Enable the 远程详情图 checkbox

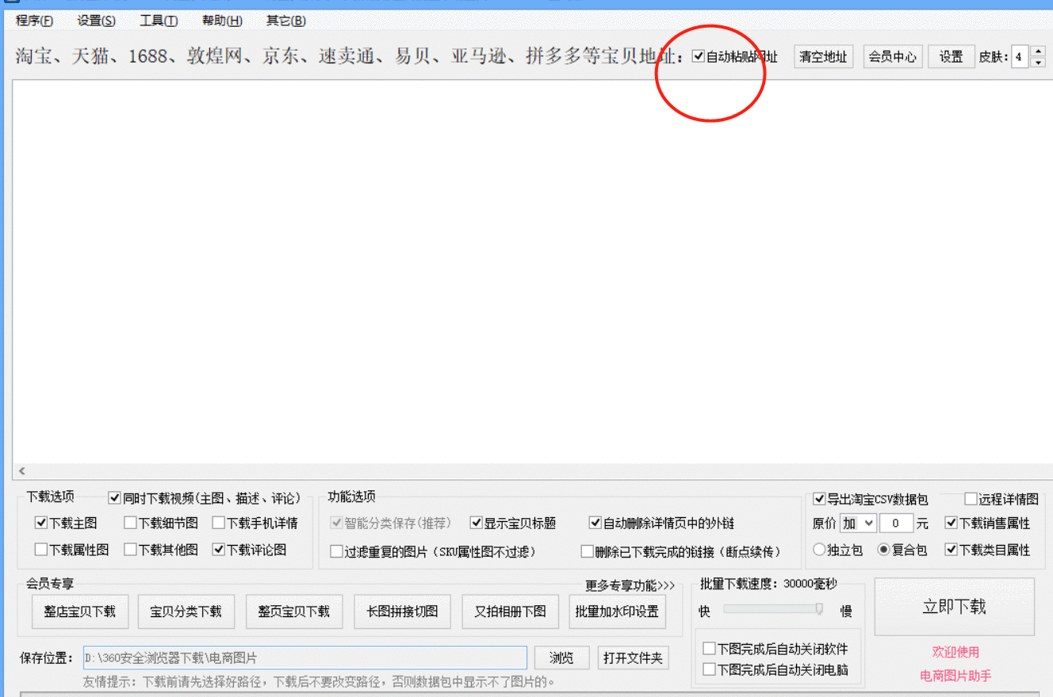[x=969, y=497]
